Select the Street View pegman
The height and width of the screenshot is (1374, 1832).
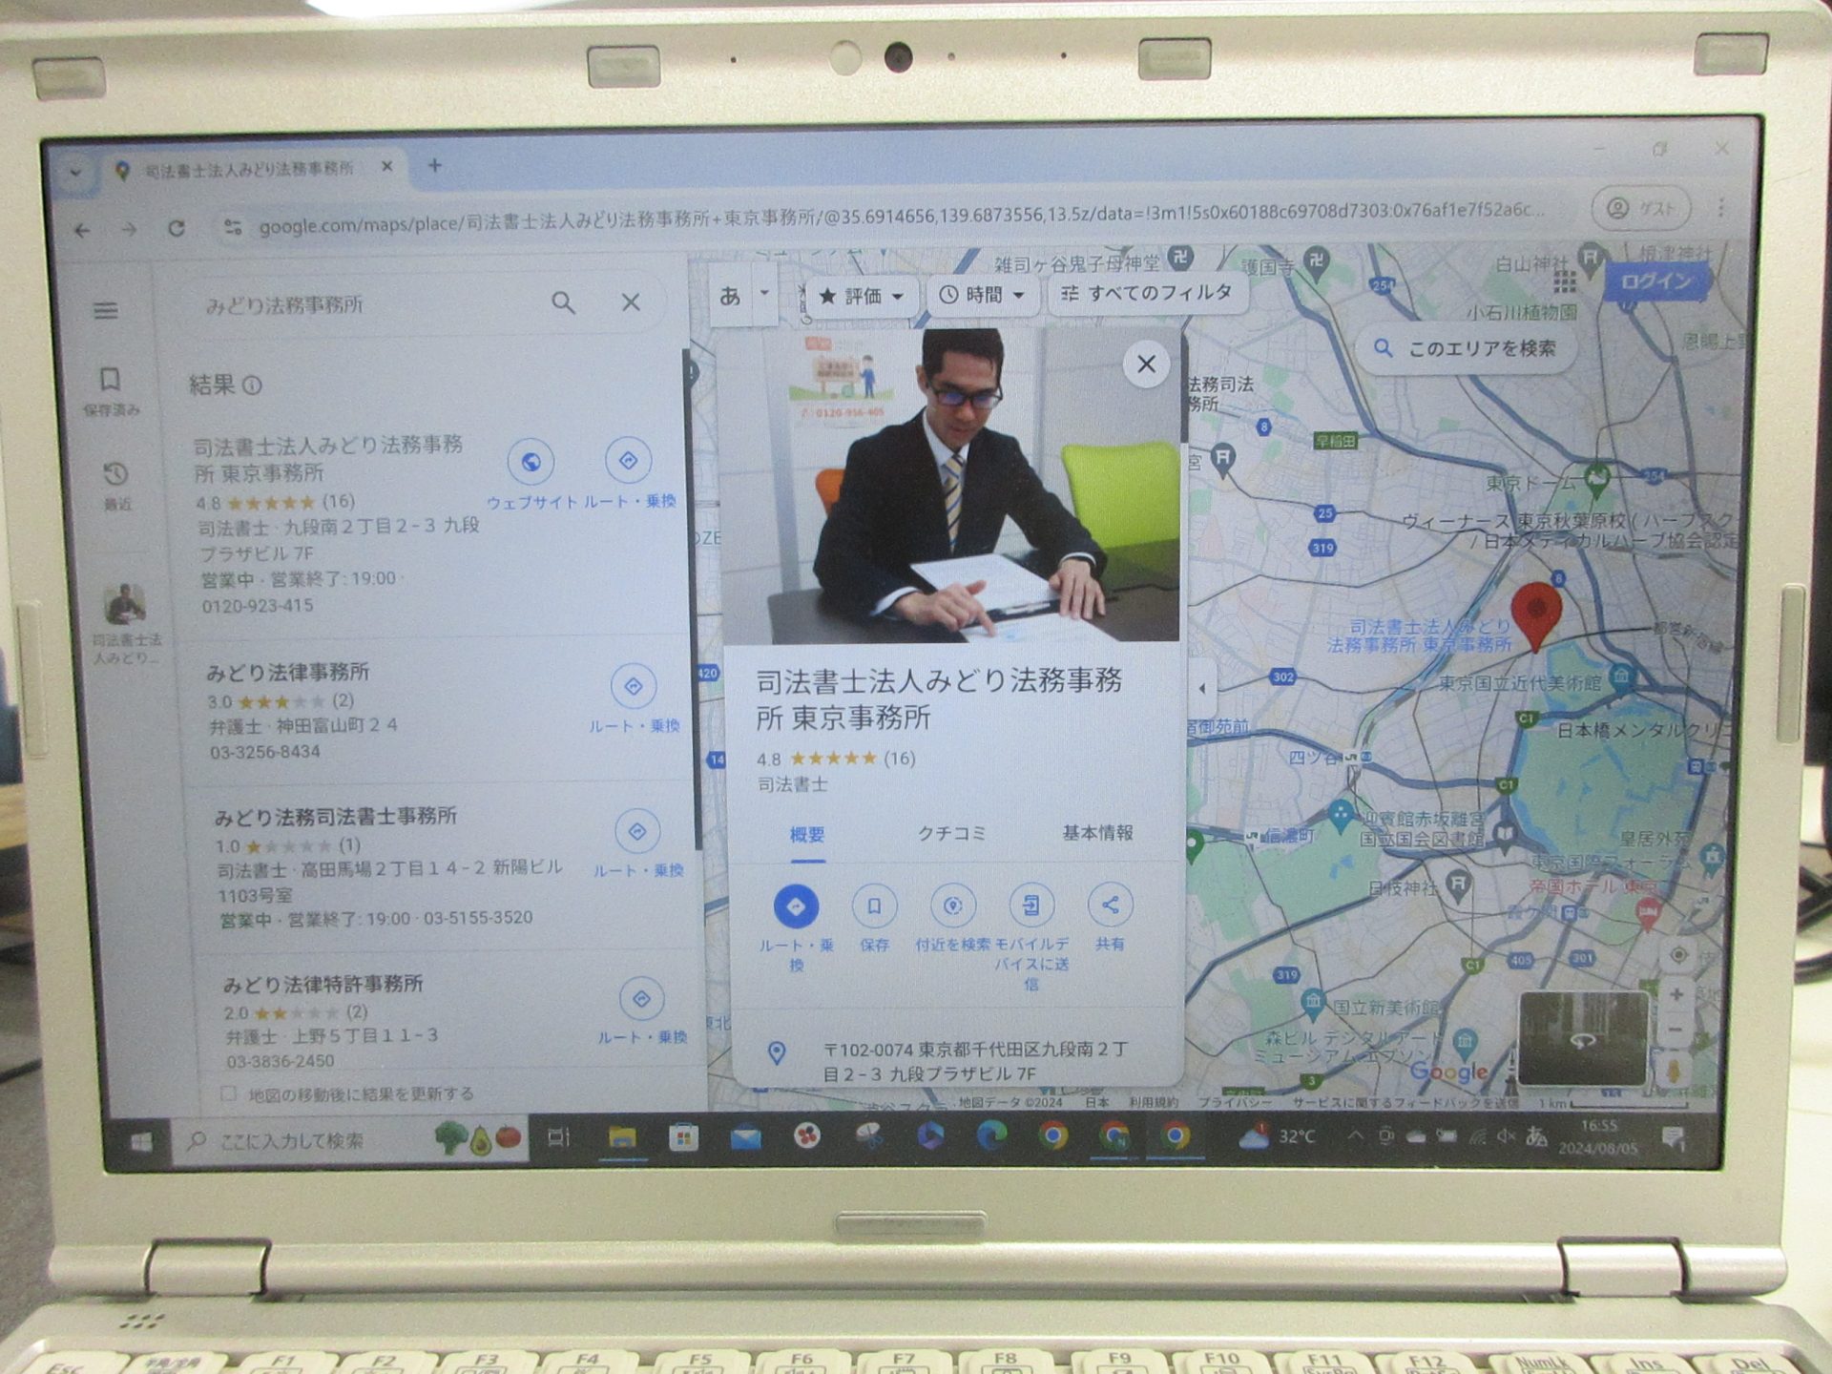pos(1673,1071)
